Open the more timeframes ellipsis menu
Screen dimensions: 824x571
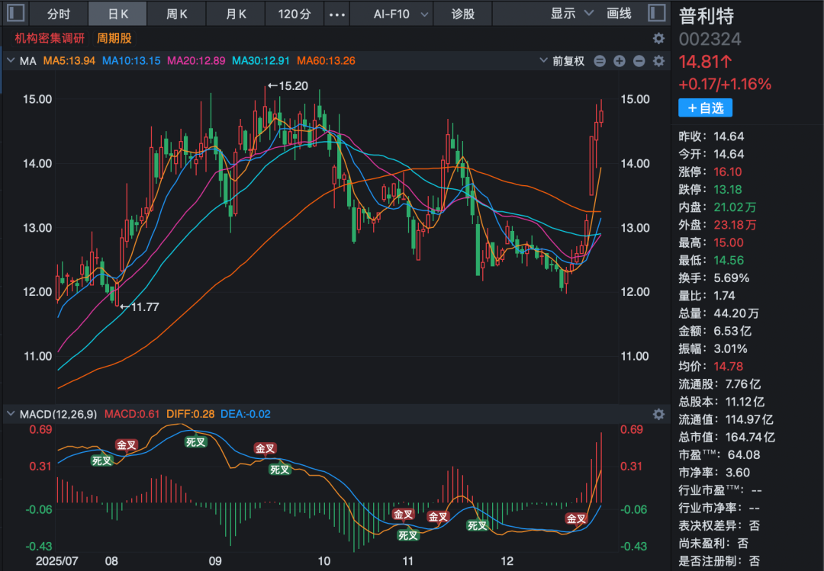337,14
